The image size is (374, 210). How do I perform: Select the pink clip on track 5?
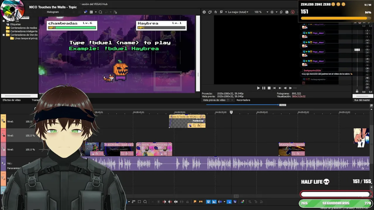(154, 149)
